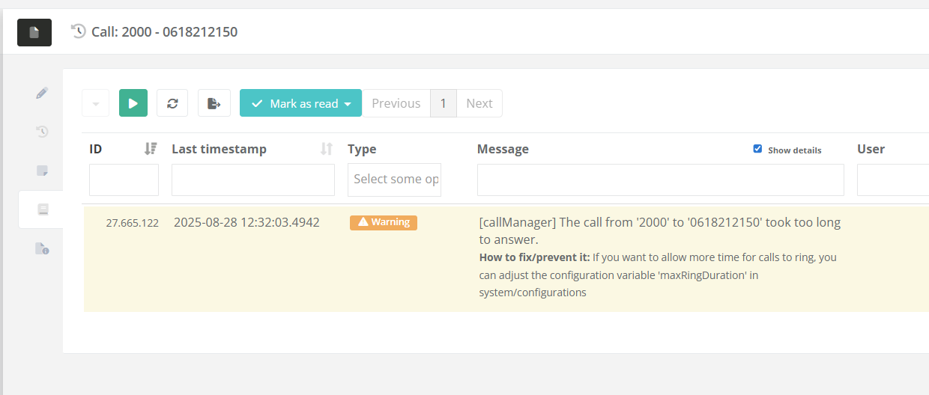The width and height of the screenshot is (929, 395).
Task: Click the ID filter input field
Action: (124, 180)
